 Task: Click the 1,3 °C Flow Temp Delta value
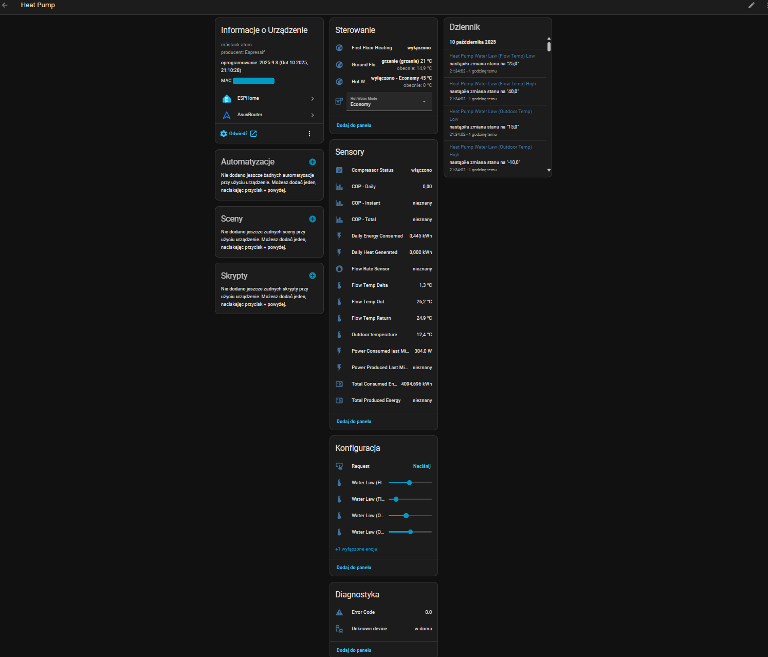(426, 285)
